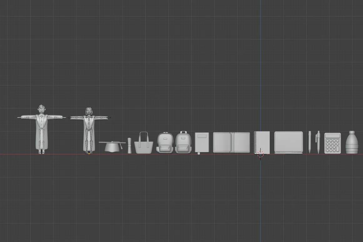The width and height of the screenshot is (363, 242).
Task: Select the female character with armature bones
Action: (x=89, y=131)
